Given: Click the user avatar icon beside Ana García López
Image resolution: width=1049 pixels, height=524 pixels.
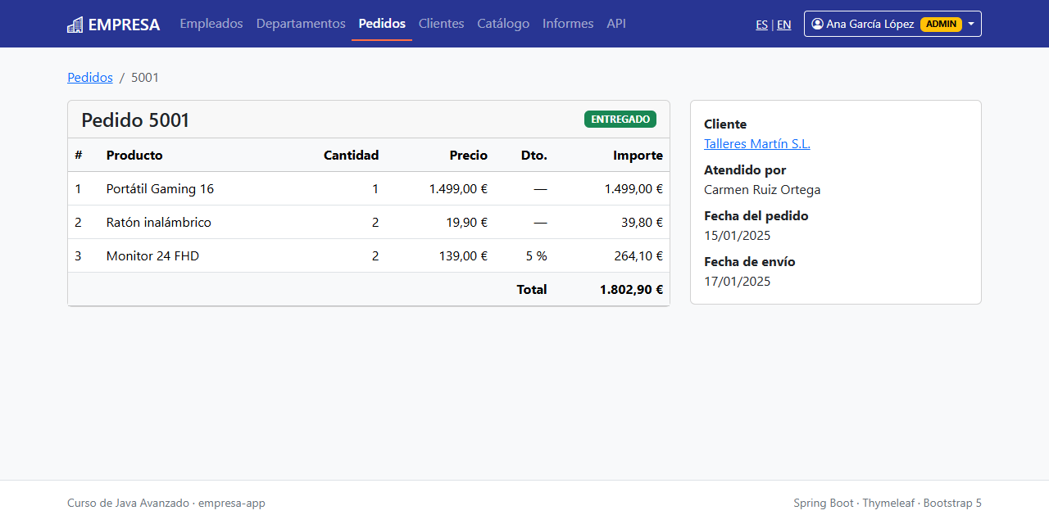Looking at the screenshot, I should [817, 24].
